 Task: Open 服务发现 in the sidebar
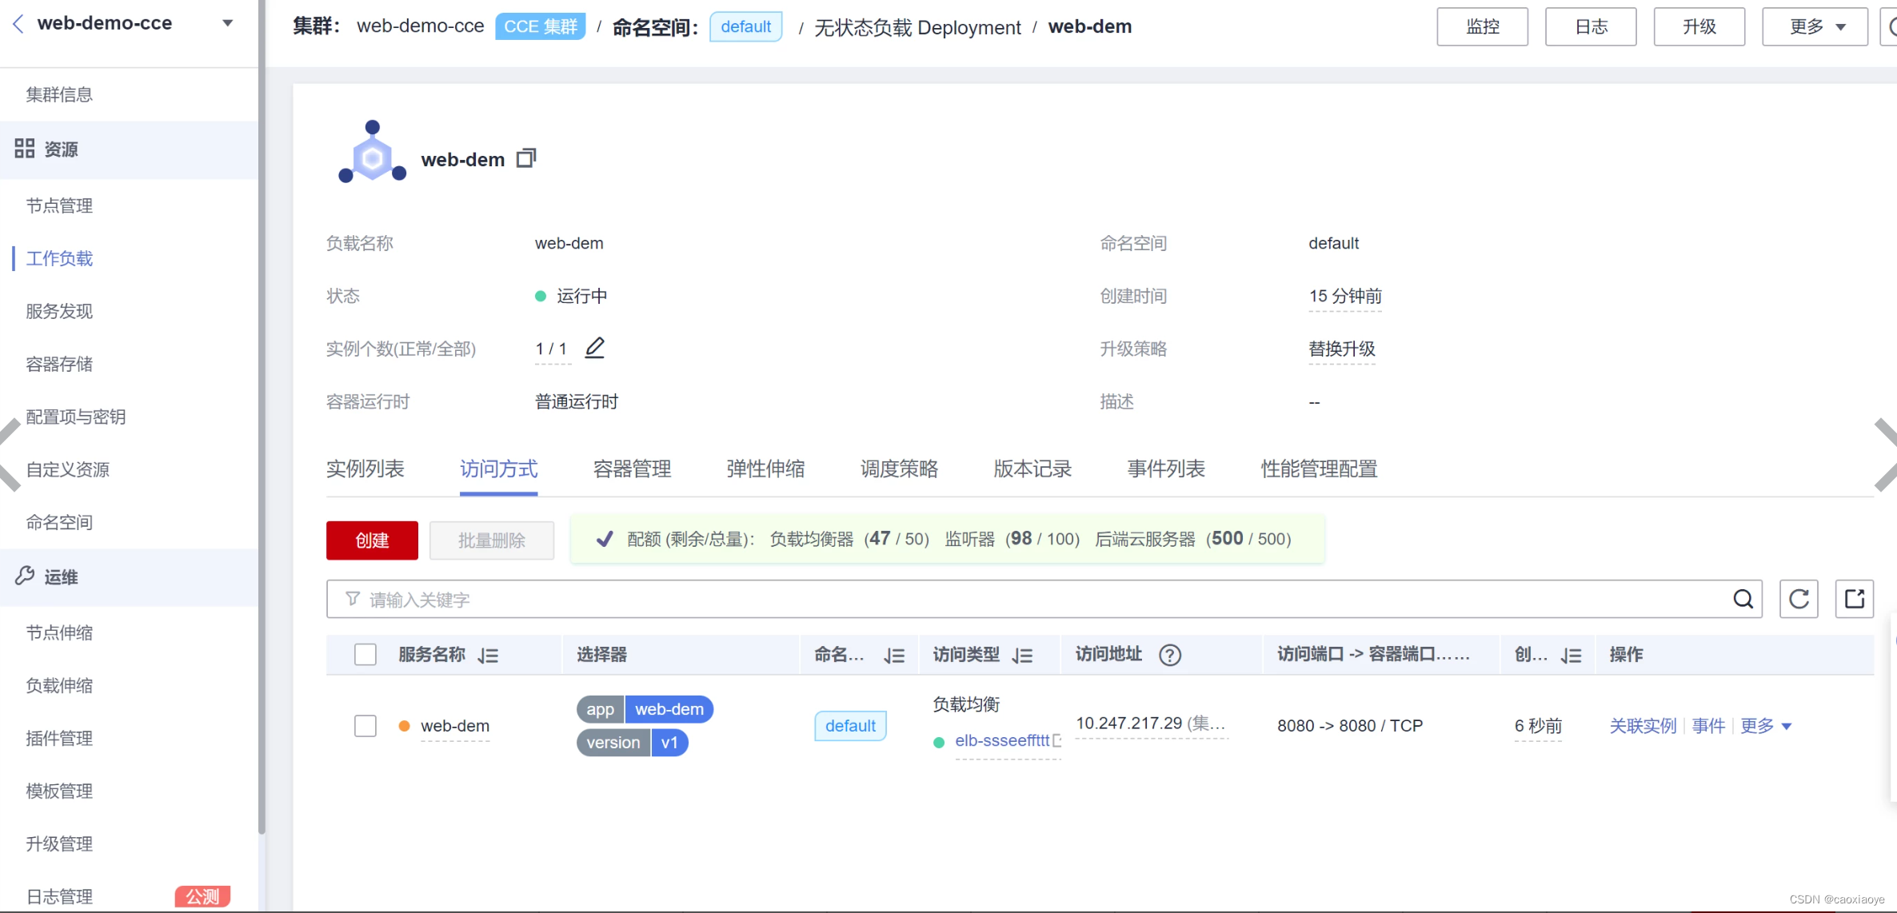pyautogui.click(x=59, y=311)
